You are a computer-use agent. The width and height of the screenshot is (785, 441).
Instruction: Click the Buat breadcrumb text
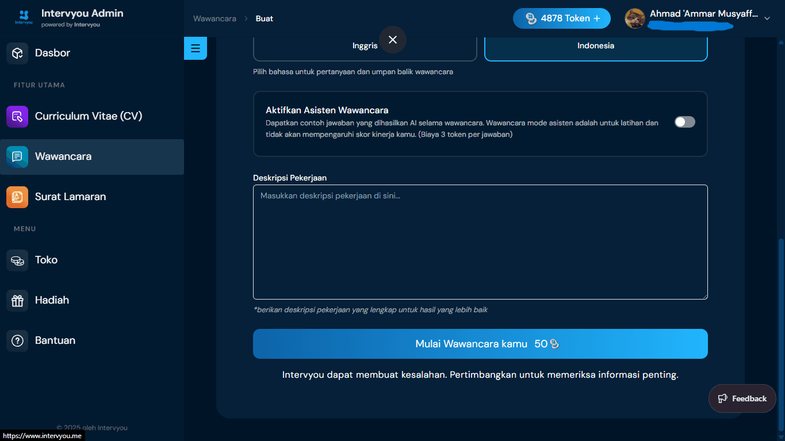coord(265,18)
